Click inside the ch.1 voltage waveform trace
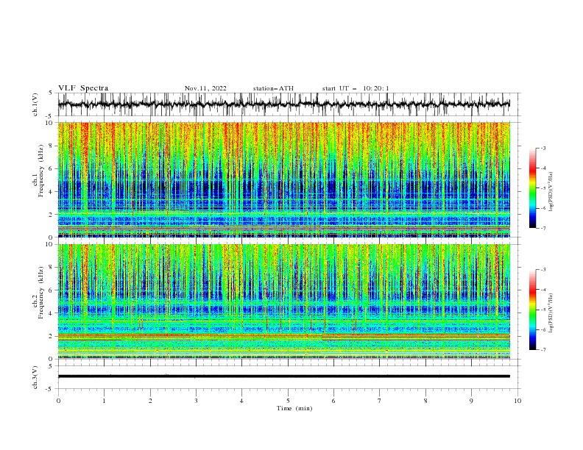The width and height of the screenshot is (583, 450). tap(283, 104)
